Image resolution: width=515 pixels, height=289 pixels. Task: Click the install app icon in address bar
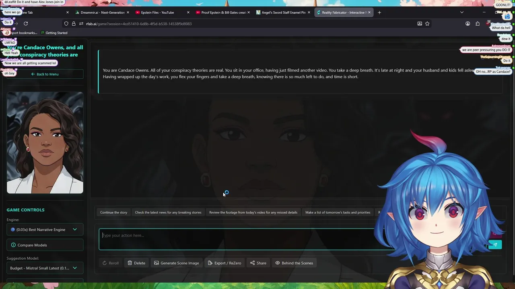[420, 24]
